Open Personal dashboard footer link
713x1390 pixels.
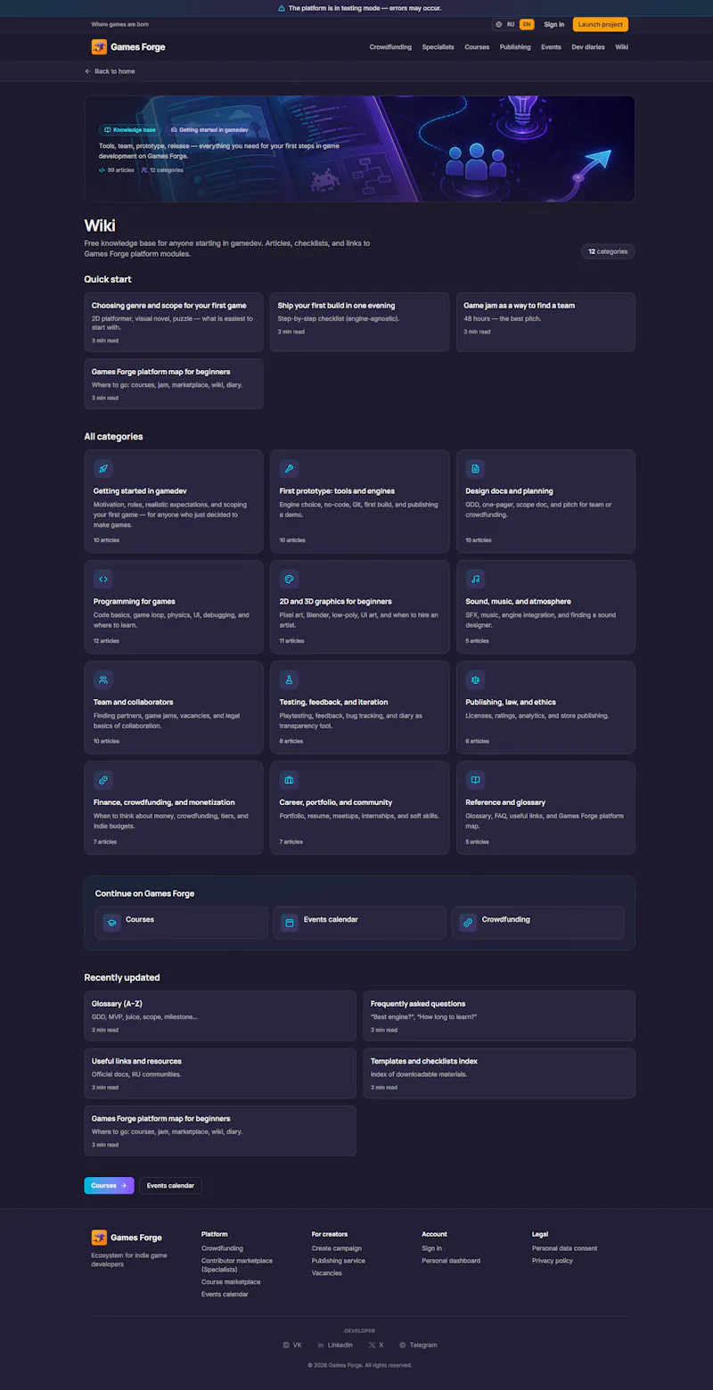[x=451, y=1261]
